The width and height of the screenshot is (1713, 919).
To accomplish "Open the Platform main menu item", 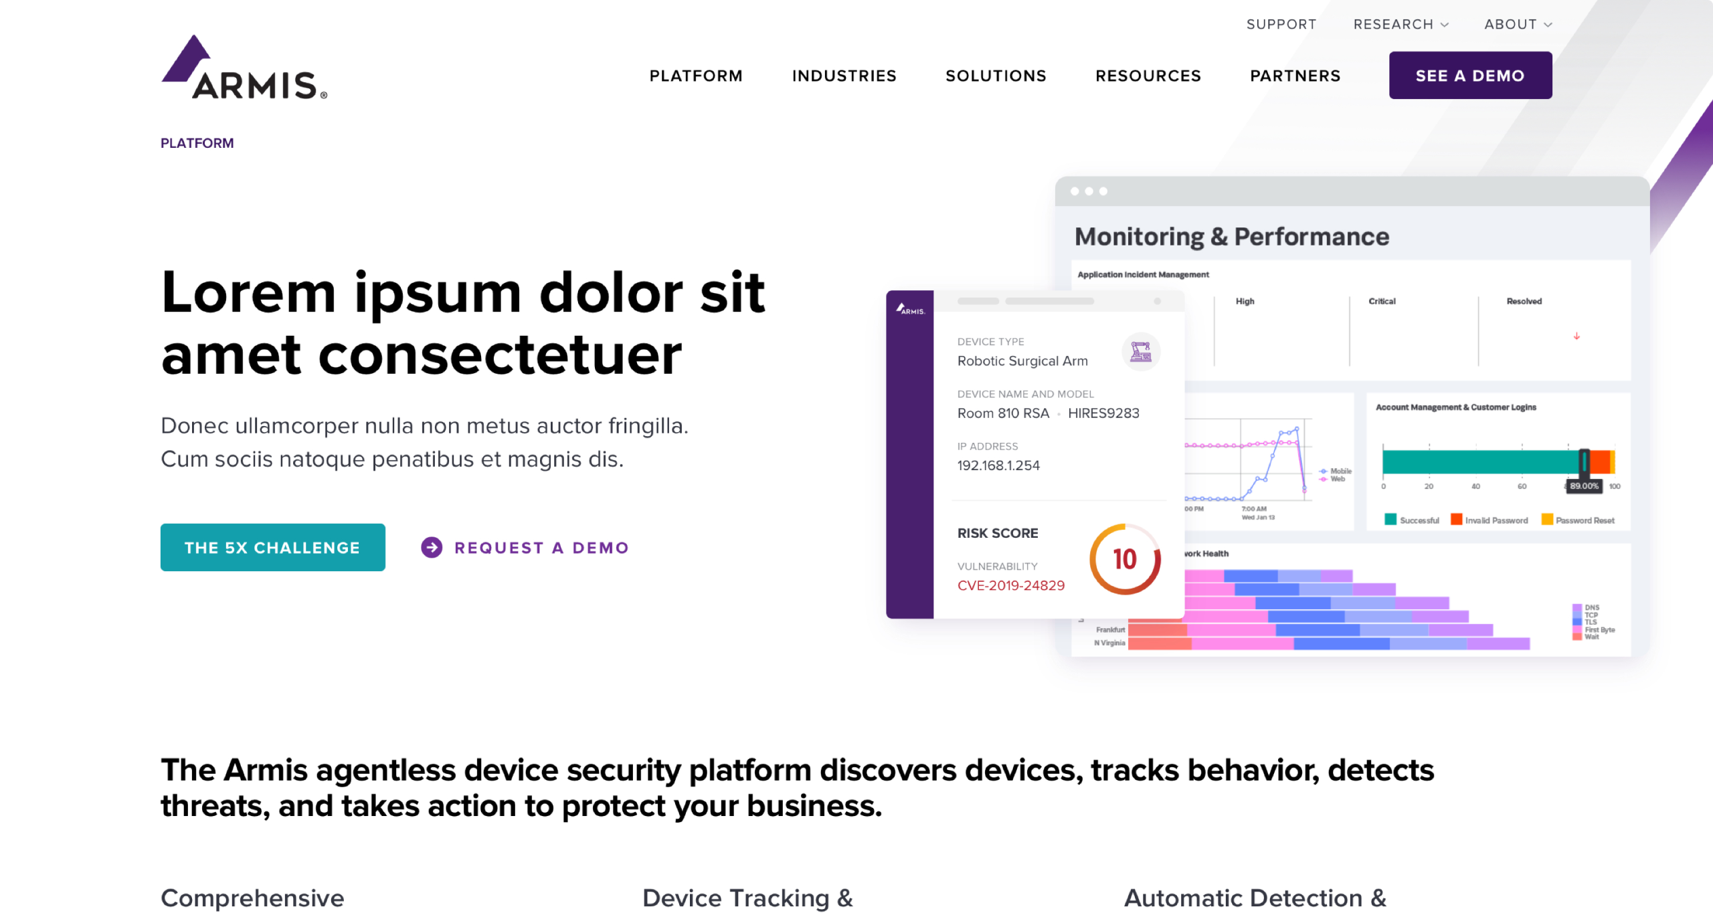I will point(696,76).
